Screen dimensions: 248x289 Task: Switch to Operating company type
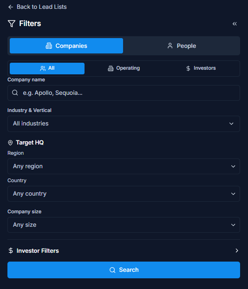[x=124, y=68]
